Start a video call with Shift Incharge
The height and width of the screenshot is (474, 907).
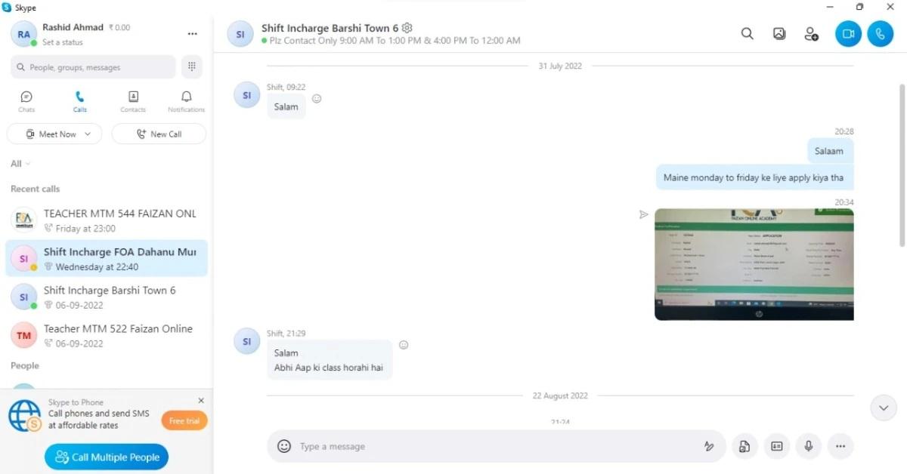click(x=848, y=34)
